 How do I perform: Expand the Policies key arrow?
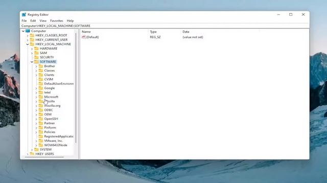click(x=36, y=132)
